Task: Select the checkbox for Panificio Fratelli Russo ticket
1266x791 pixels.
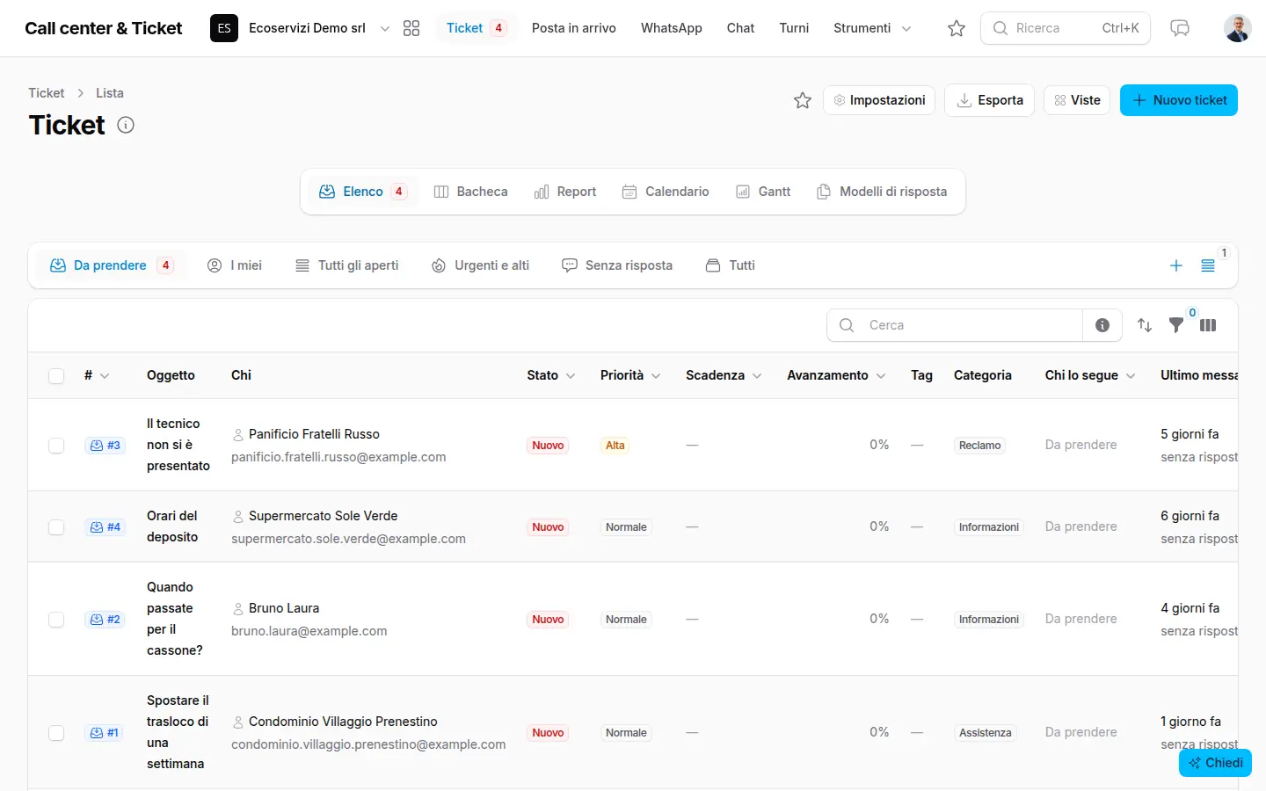Action: 56,446
